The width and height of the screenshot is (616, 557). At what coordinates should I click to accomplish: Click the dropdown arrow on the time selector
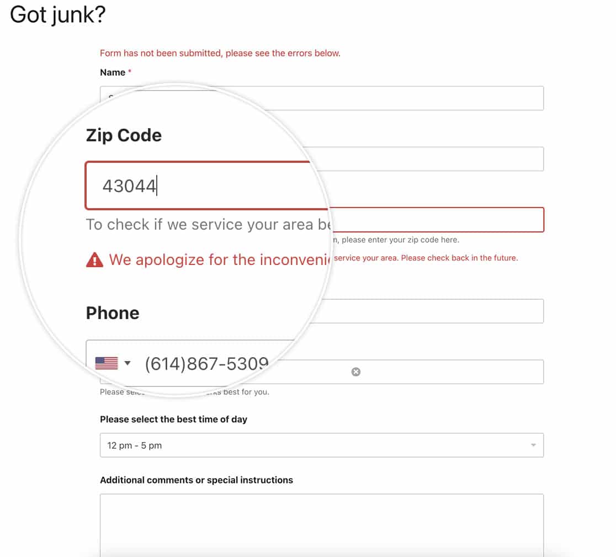click(x=533, y=445)
